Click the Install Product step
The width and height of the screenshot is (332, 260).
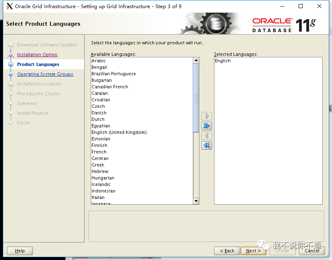click(33, 113)
